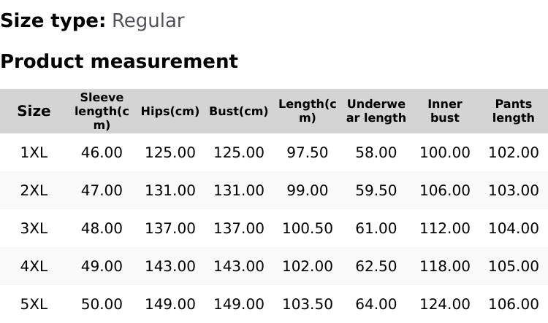Click the Length(cm) column header

click(308, 111)
